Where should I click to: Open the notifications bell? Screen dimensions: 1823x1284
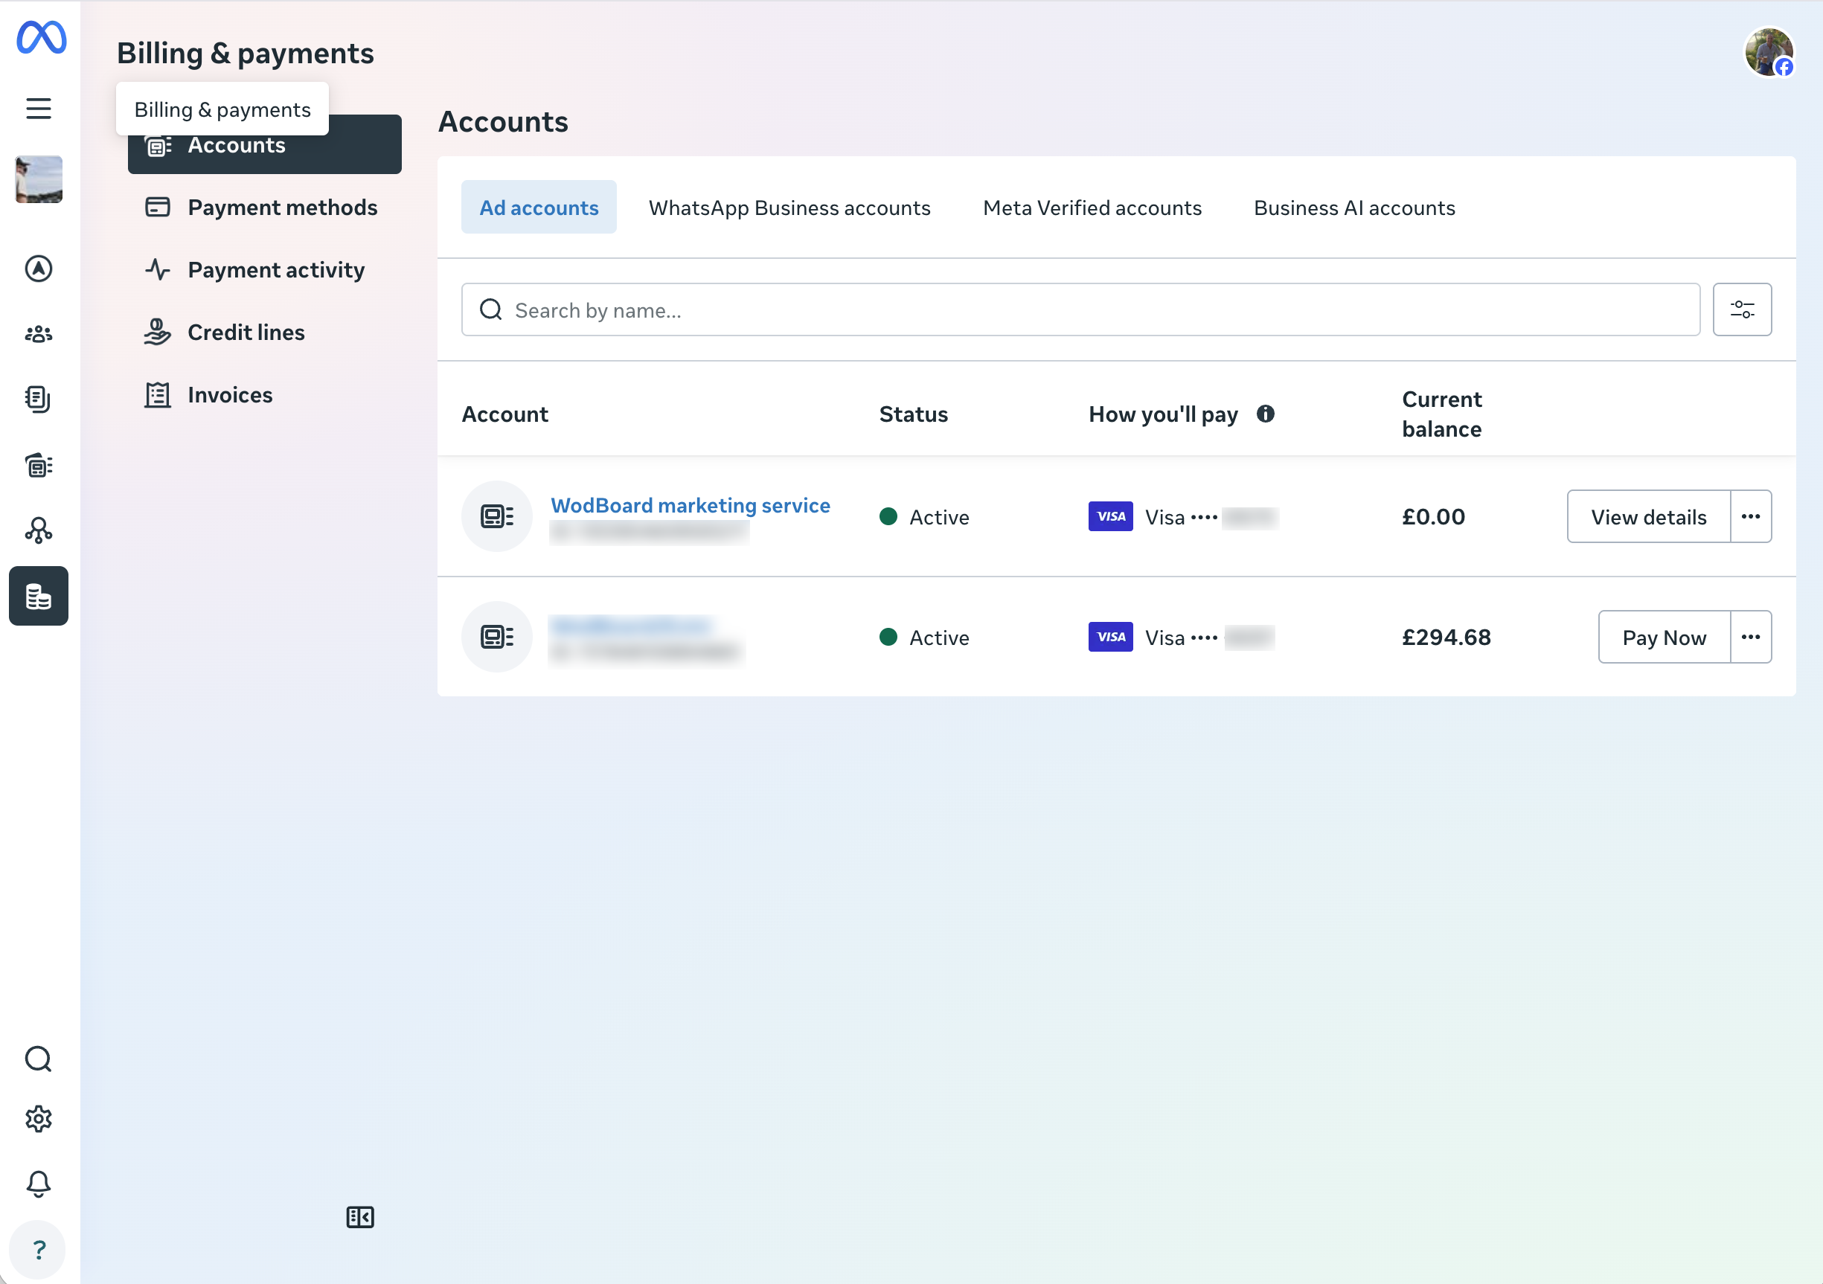pyautogui.click(x=38, y=1184)
